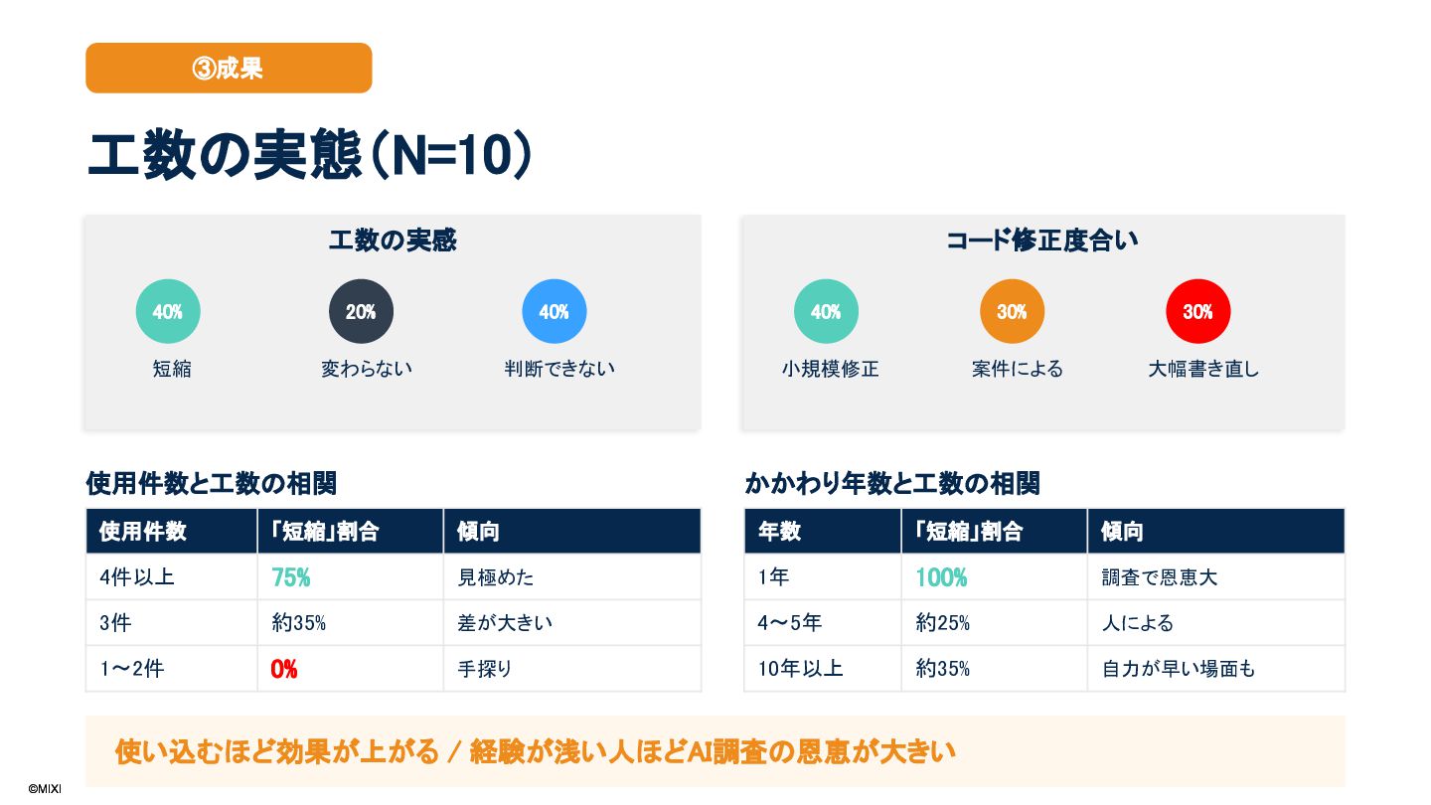Screen dimensions: 1431x805
Task: Click the red 30% circle above 大幅書き直し
Action: coord(1197,312)
